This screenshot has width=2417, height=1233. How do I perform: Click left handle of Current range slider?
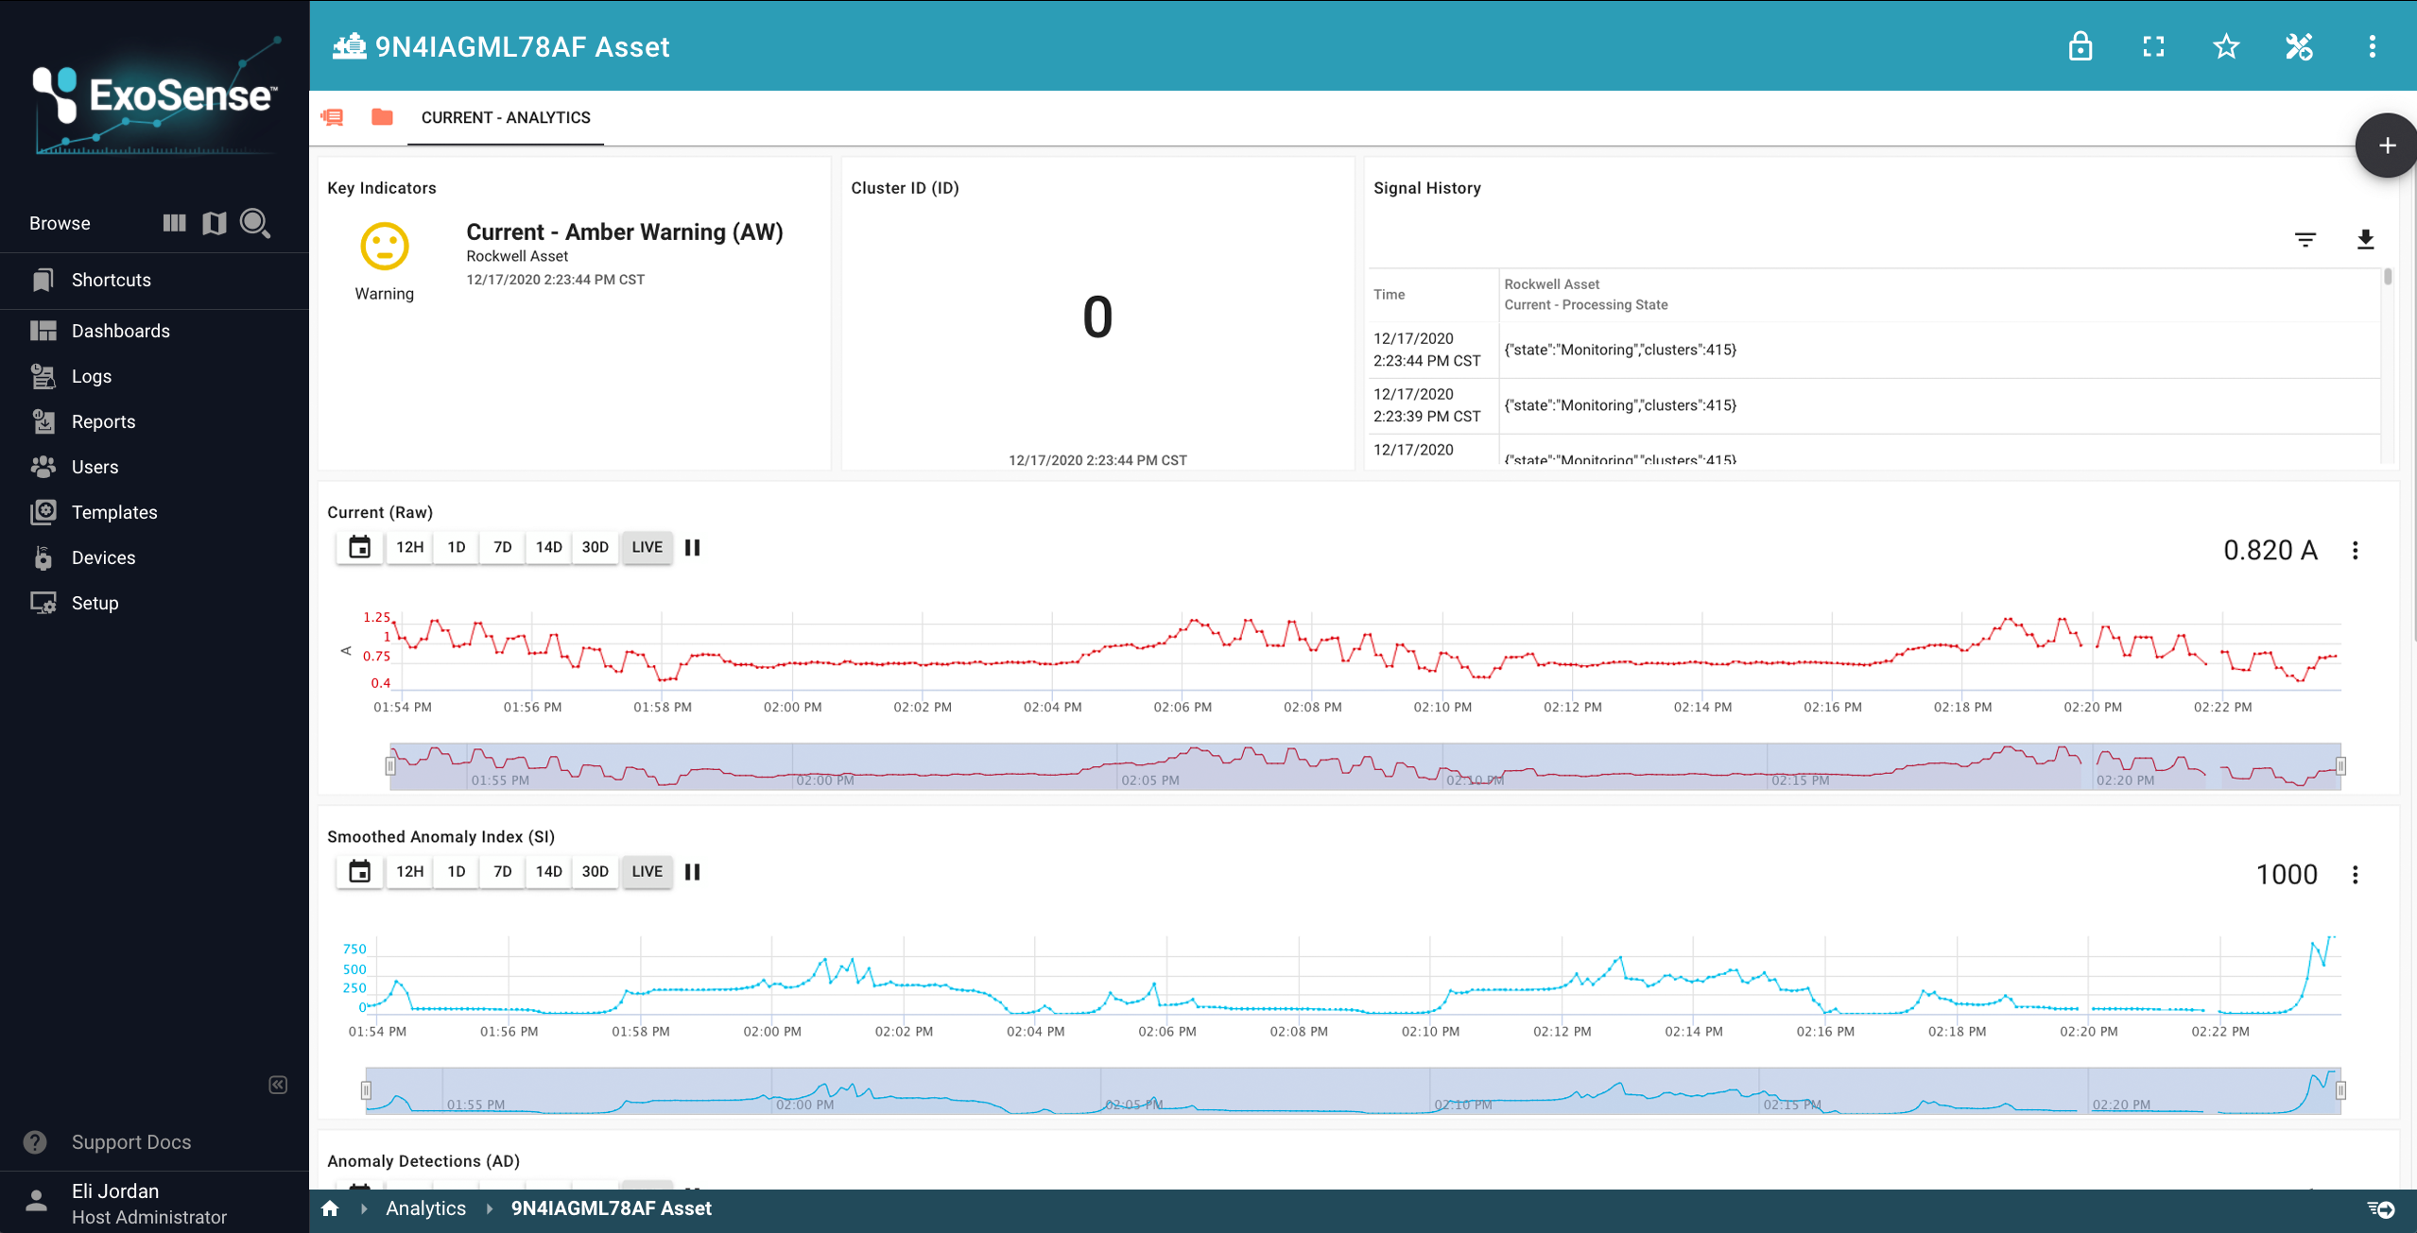tap(390, 765)
